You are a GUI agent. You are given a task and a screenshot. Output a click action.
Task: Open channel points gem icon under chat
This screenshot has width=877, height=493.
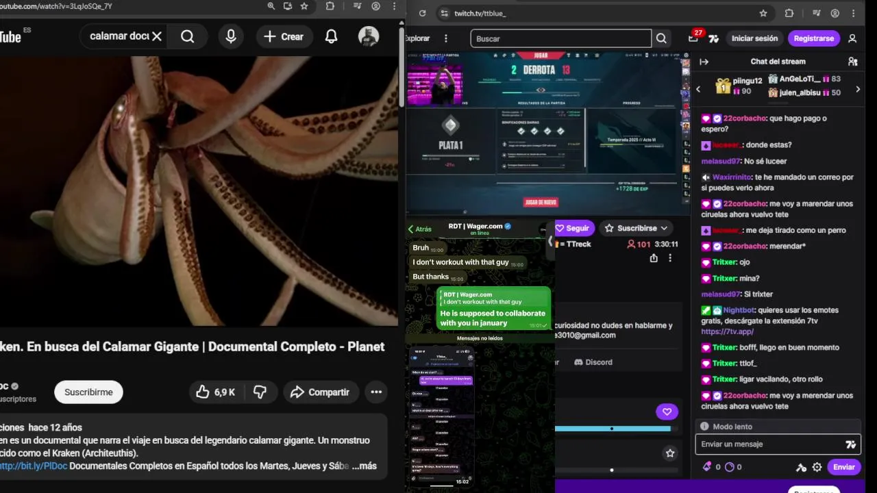[707, 467]
